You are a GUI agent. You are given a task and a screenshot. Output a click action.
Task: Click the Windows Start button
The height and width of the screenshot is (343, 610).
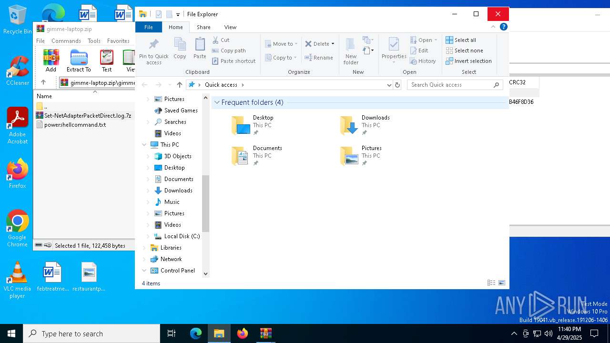(11, 333)
